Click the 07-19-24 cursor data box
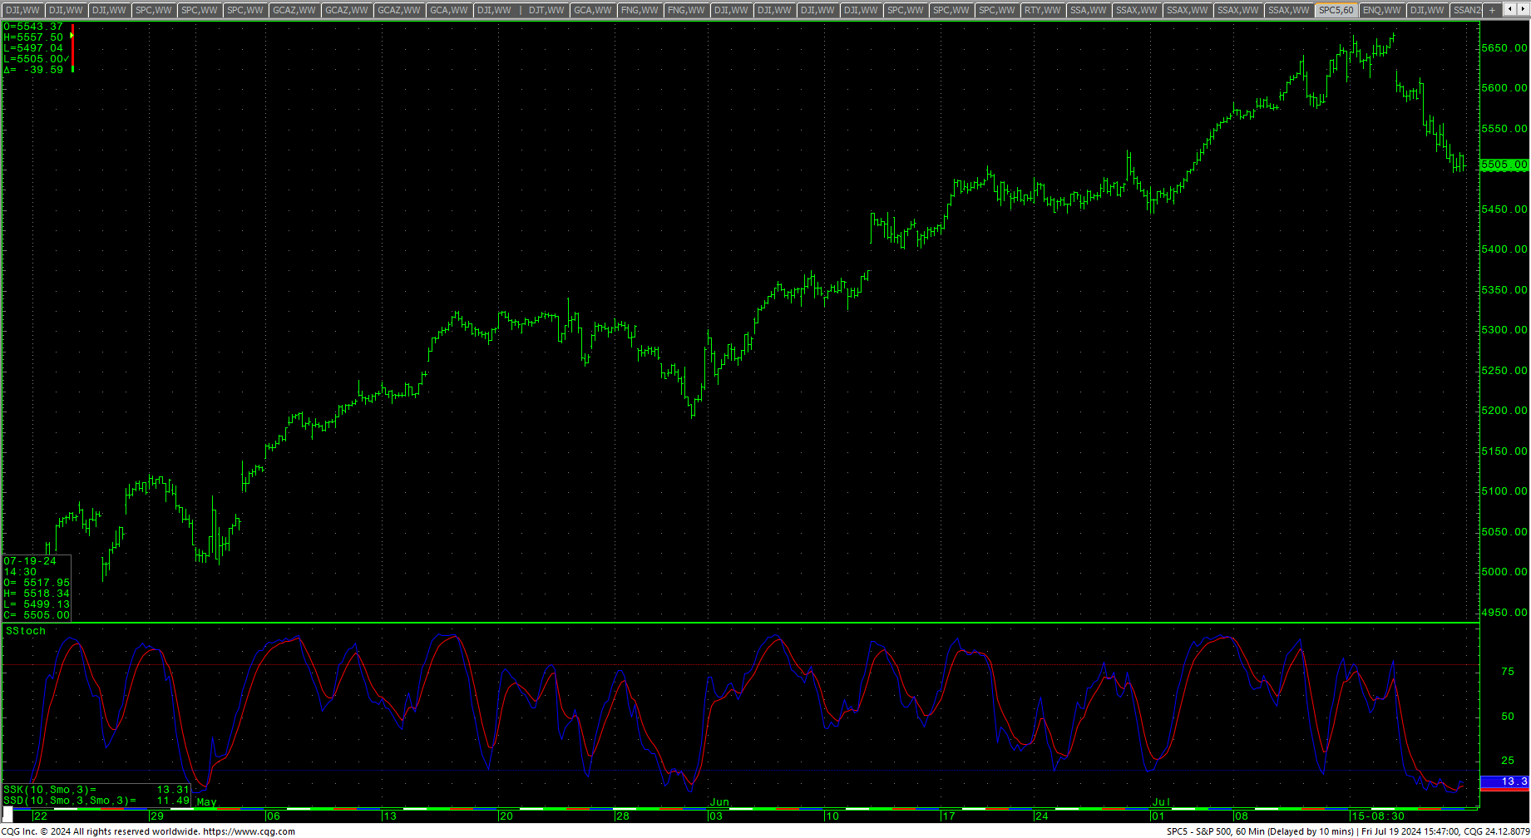The width and height of the screenshot is (1531, 838). coord(37,588)
